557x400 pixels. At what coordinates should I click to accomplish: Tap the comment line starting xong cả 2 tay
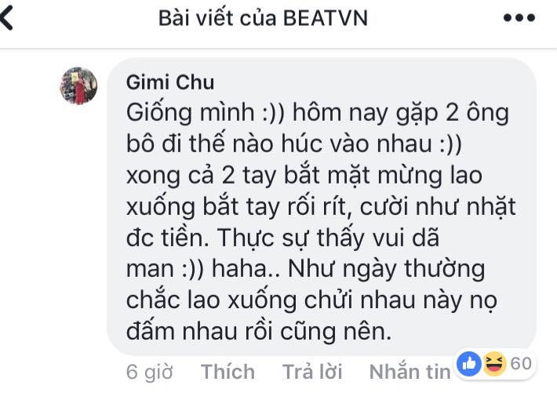304,176
